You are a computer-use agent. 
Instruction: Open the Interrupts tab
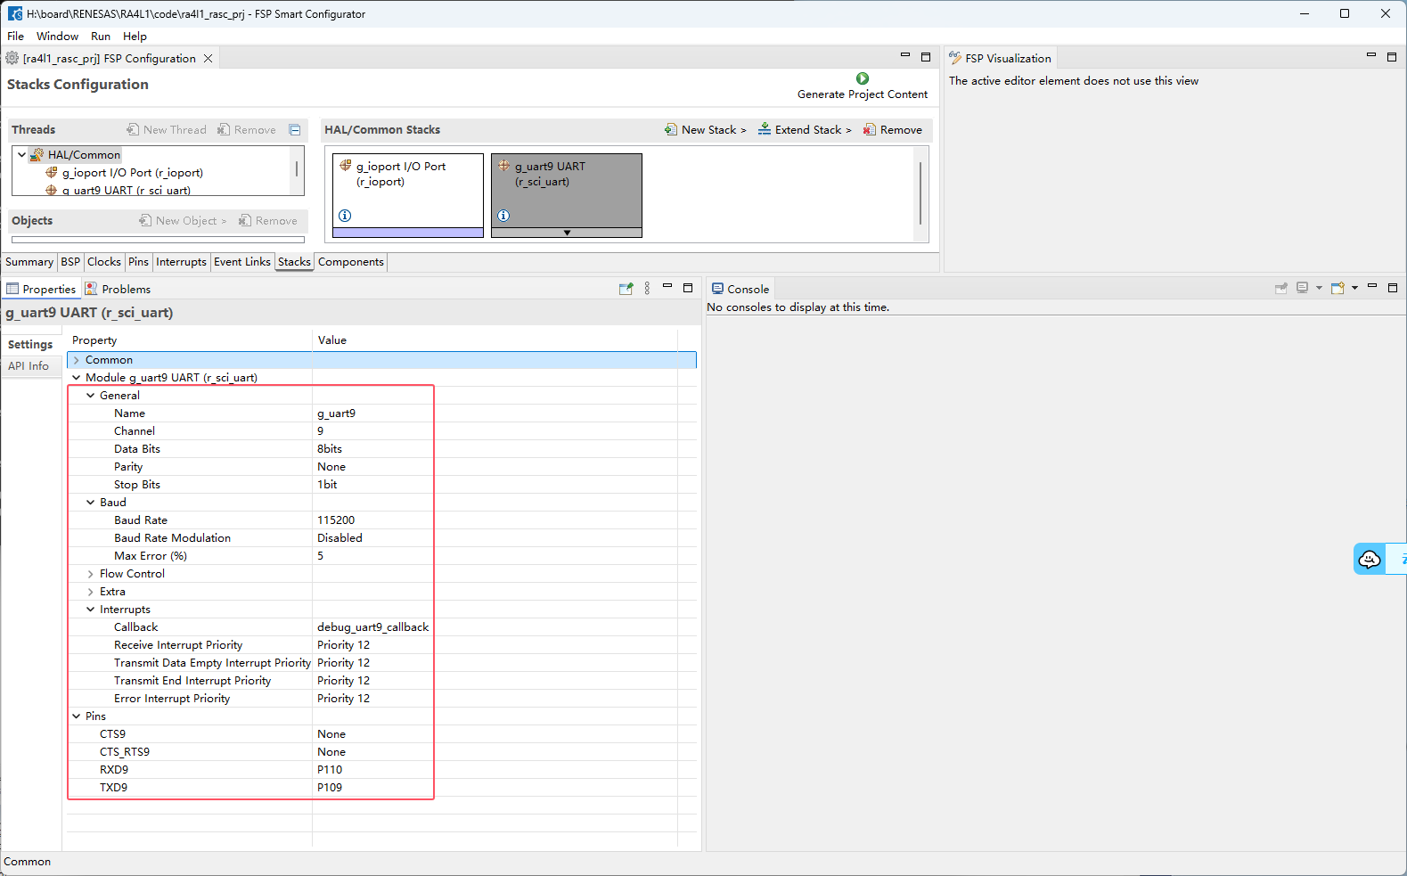tap(181, 262)
